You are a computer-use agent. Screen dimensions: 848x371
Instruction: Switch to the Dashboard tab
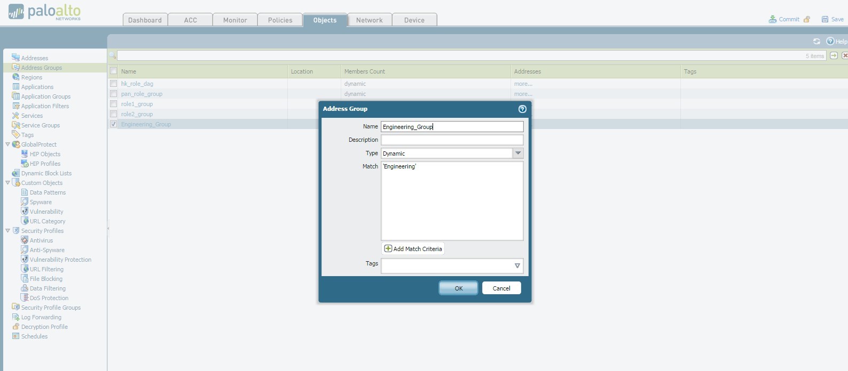pyautogui.click(x=145, y=20)
